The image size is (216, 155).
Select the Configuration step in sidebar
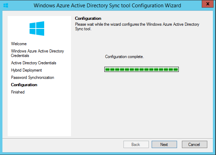pyautogui.click(x=24, y=85)
